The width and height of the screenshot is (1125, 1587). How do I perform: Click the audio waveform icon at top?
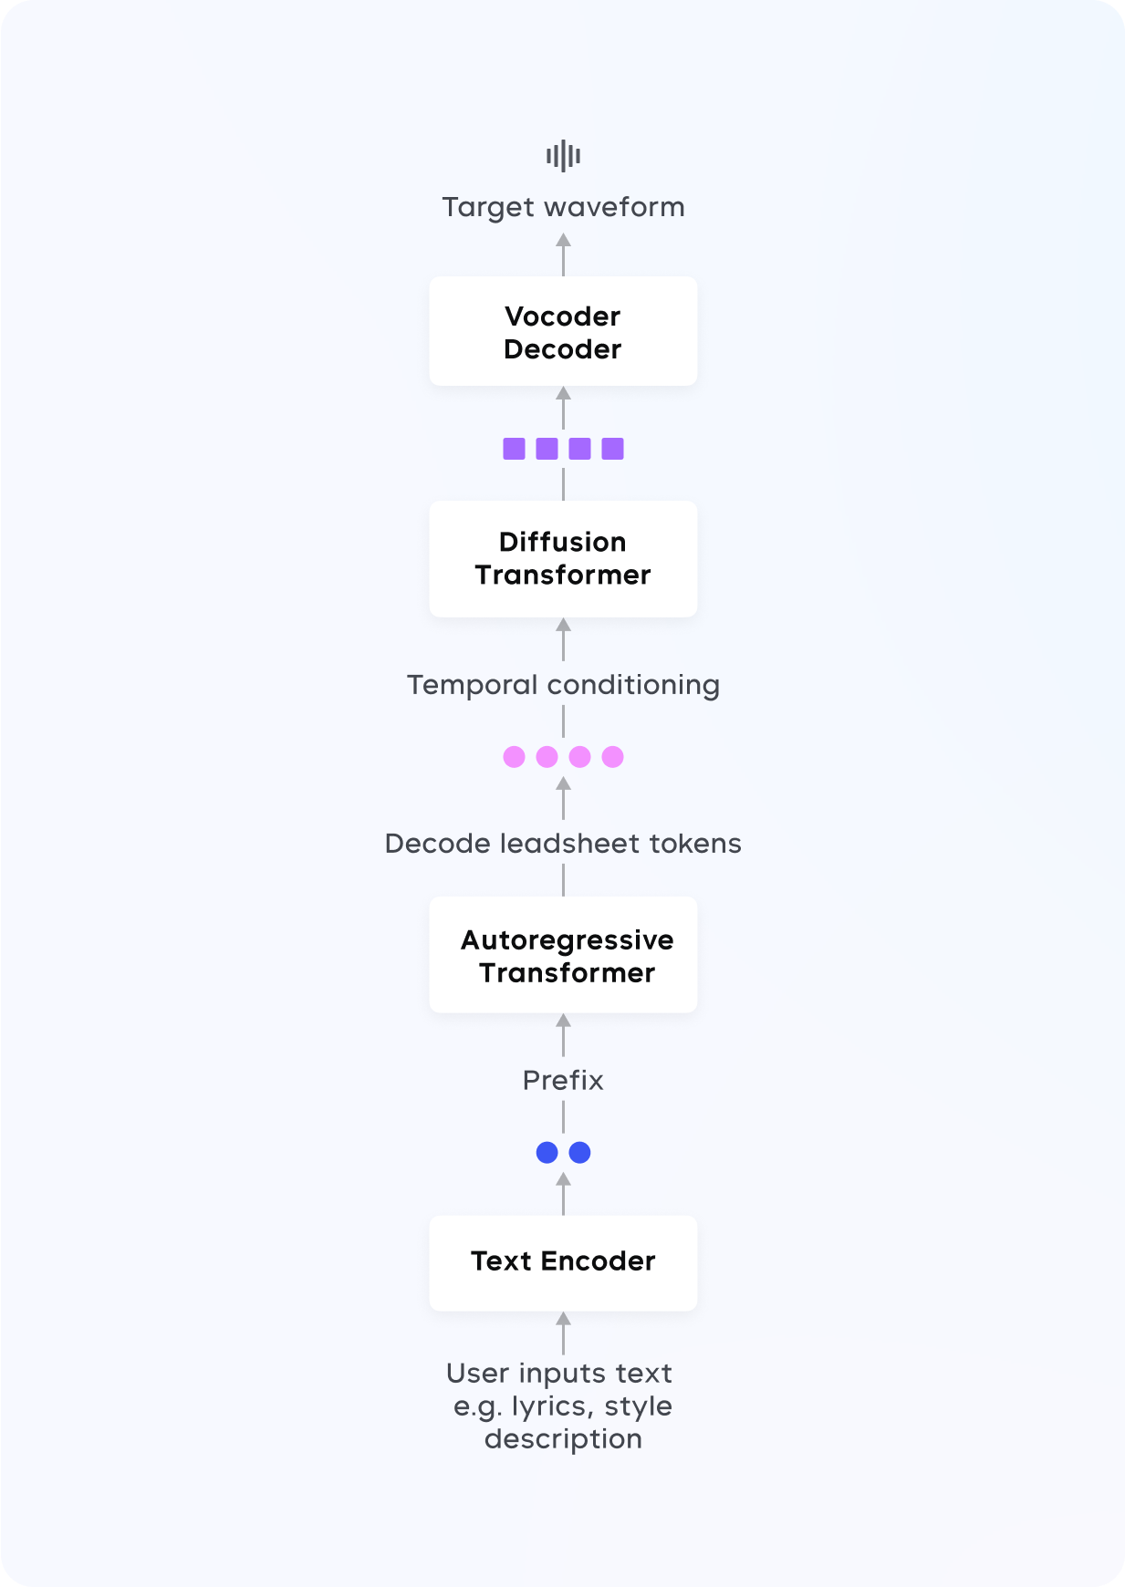(x=563, y=156)
